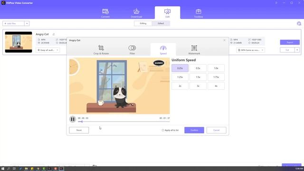This screenshot has width=304, height=171.
Task: Open the settings gear at top right
Action: pos(299,23)
